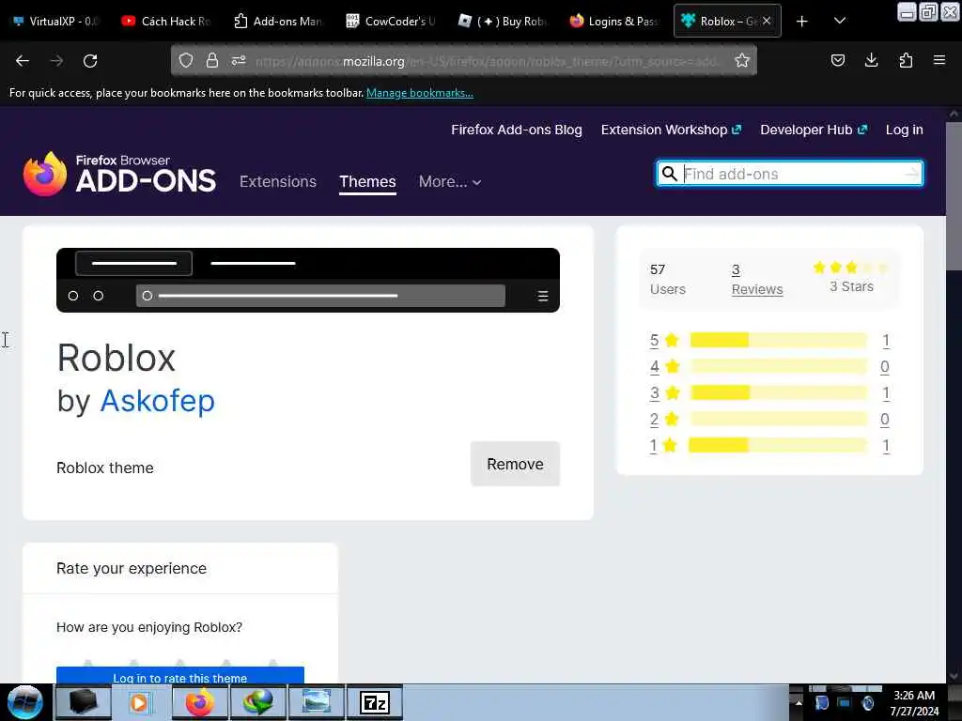Open Internet Download Manager taskbar icon

257,702
